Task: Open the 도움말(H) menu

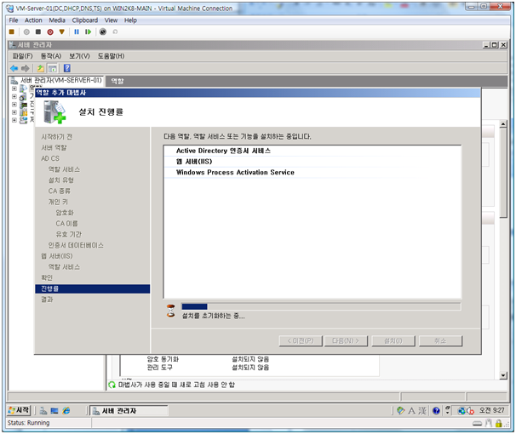Action: click(x=112, y=56)
